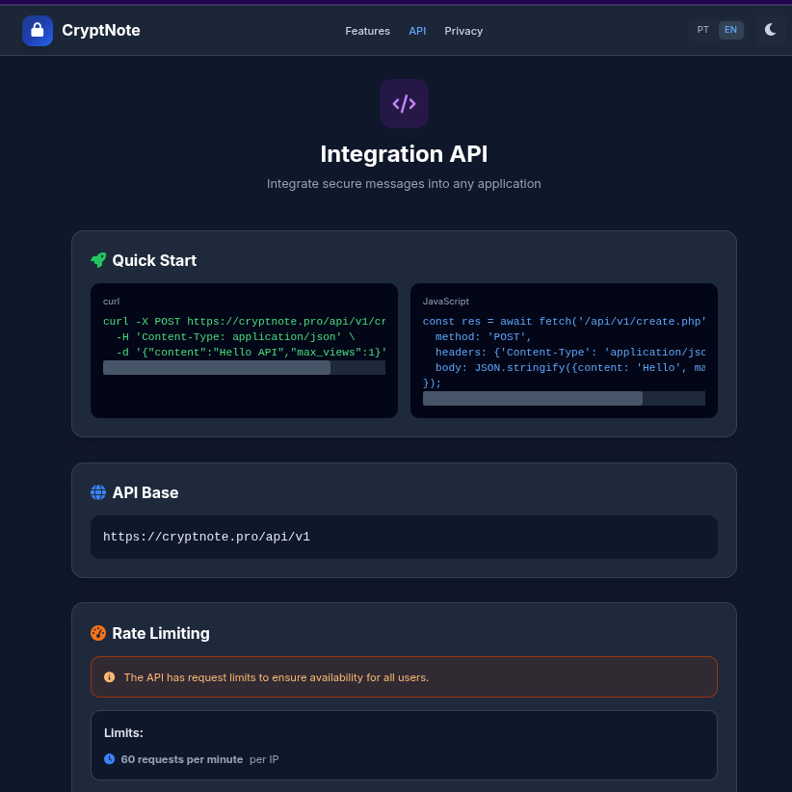Click the JavaScript headers line
This screenshot has height=792, width=792.
click(x=570, y=352)
